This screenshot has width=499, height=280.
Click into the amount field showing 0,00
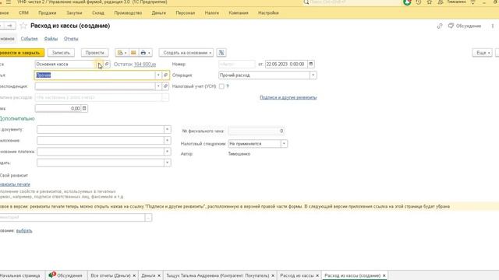[58, 109]
